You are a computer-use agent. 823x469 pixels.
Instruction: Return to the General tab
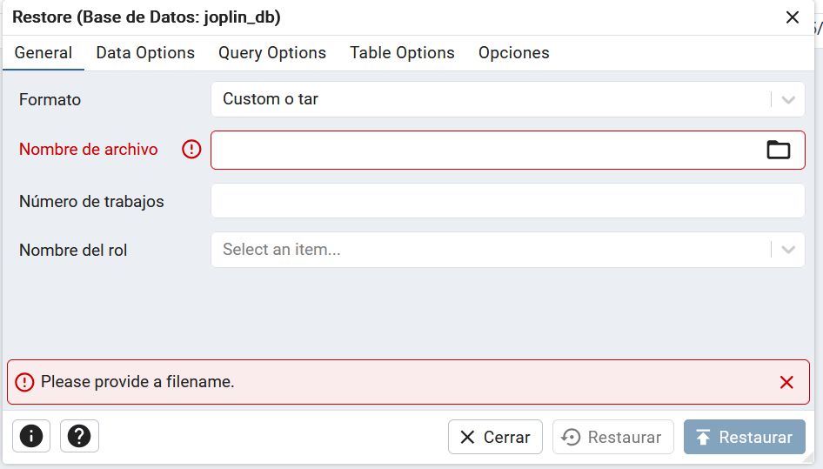click(x=43, y=53)
